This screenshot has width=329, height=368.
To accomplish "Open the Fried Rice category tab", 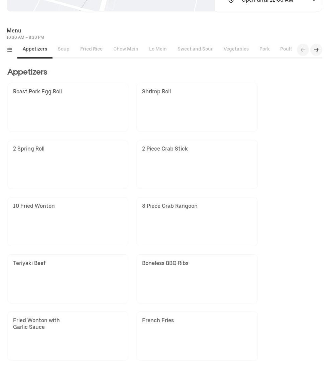I will click(91, 49).
